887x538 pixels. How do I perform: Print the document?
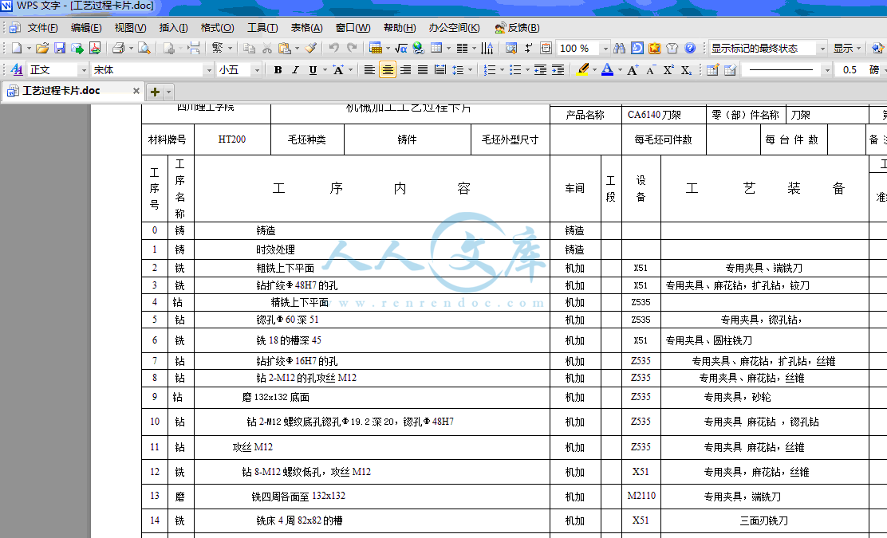[118, 48]
